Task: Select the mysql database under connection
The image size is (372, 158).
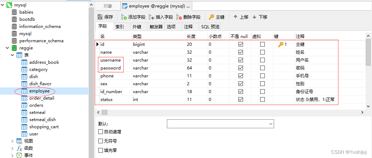Action: pos(25,34)
